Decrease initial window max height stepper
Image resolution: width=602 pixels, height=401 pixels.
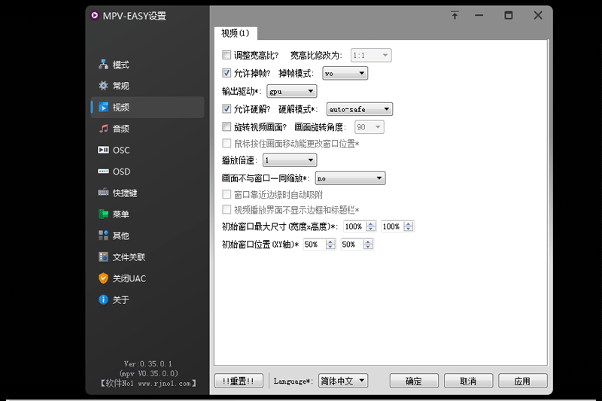coord(409,229)
